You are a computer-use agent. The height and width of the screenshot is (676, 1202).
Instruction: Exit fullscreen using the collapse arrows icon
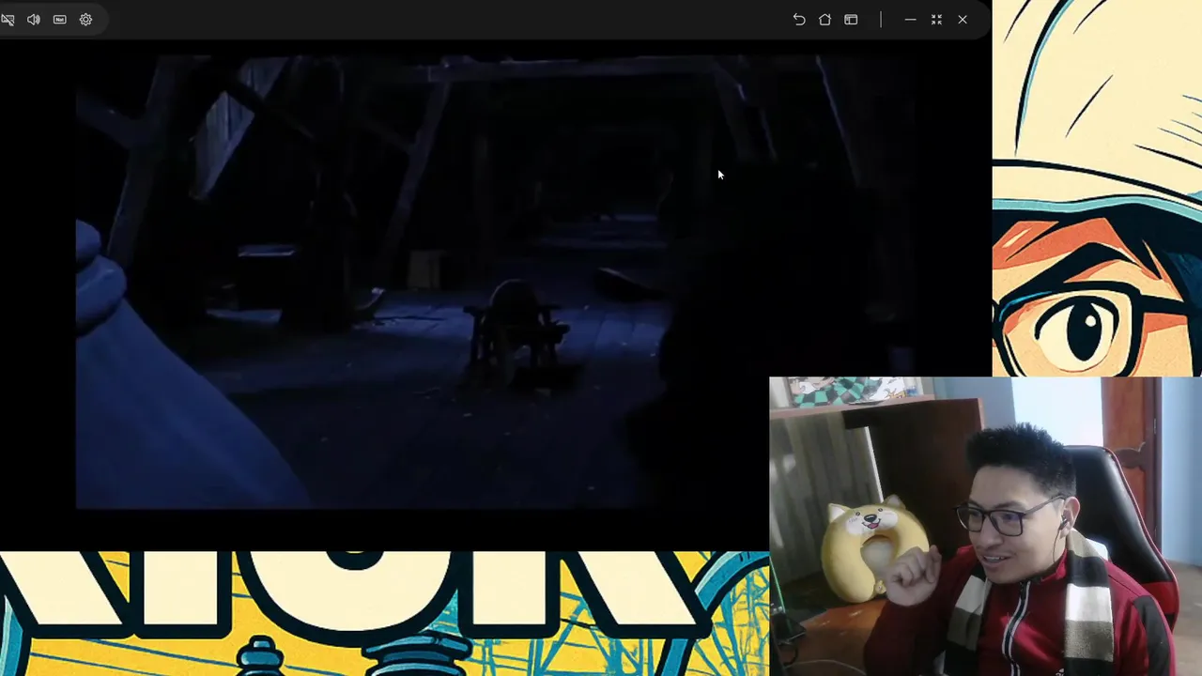click(x=936, y=20)
